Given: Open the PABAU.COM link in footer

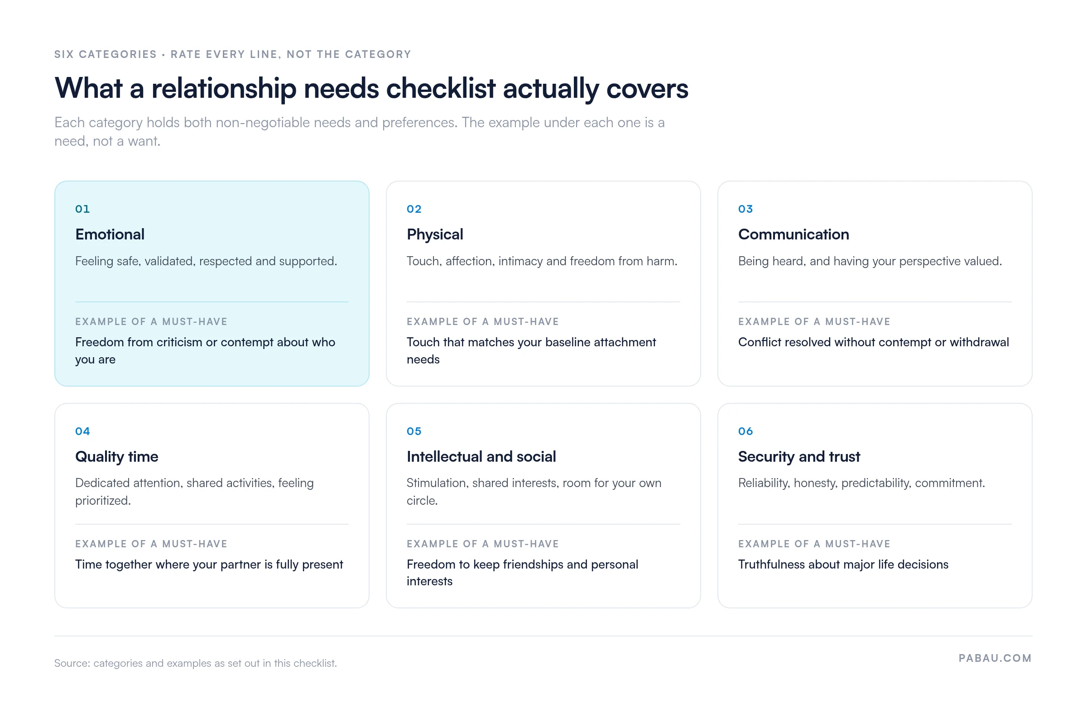Looking at the screenshot, I should (x=995, y=658).
